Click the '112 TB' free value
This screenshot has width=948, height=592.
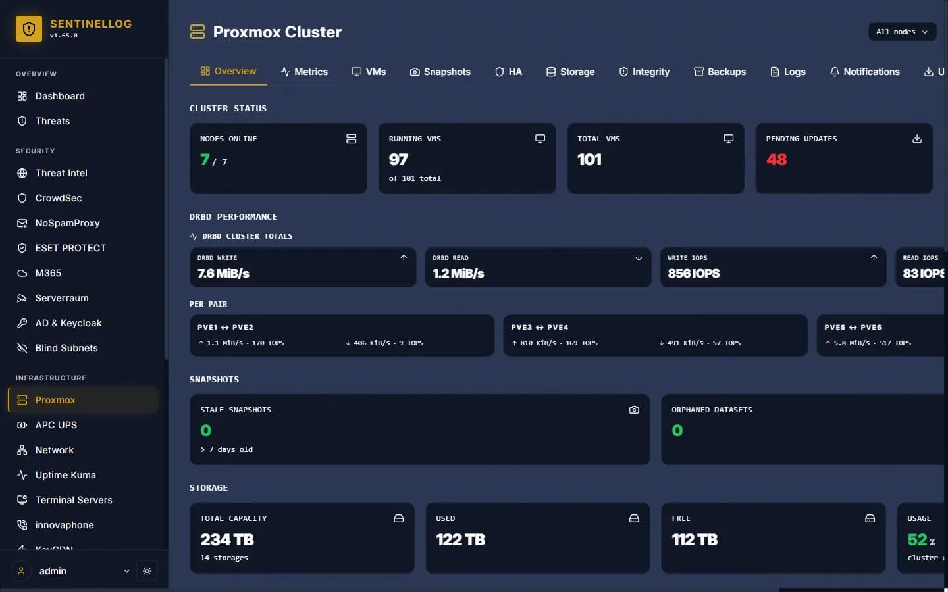tap(695, 540)
